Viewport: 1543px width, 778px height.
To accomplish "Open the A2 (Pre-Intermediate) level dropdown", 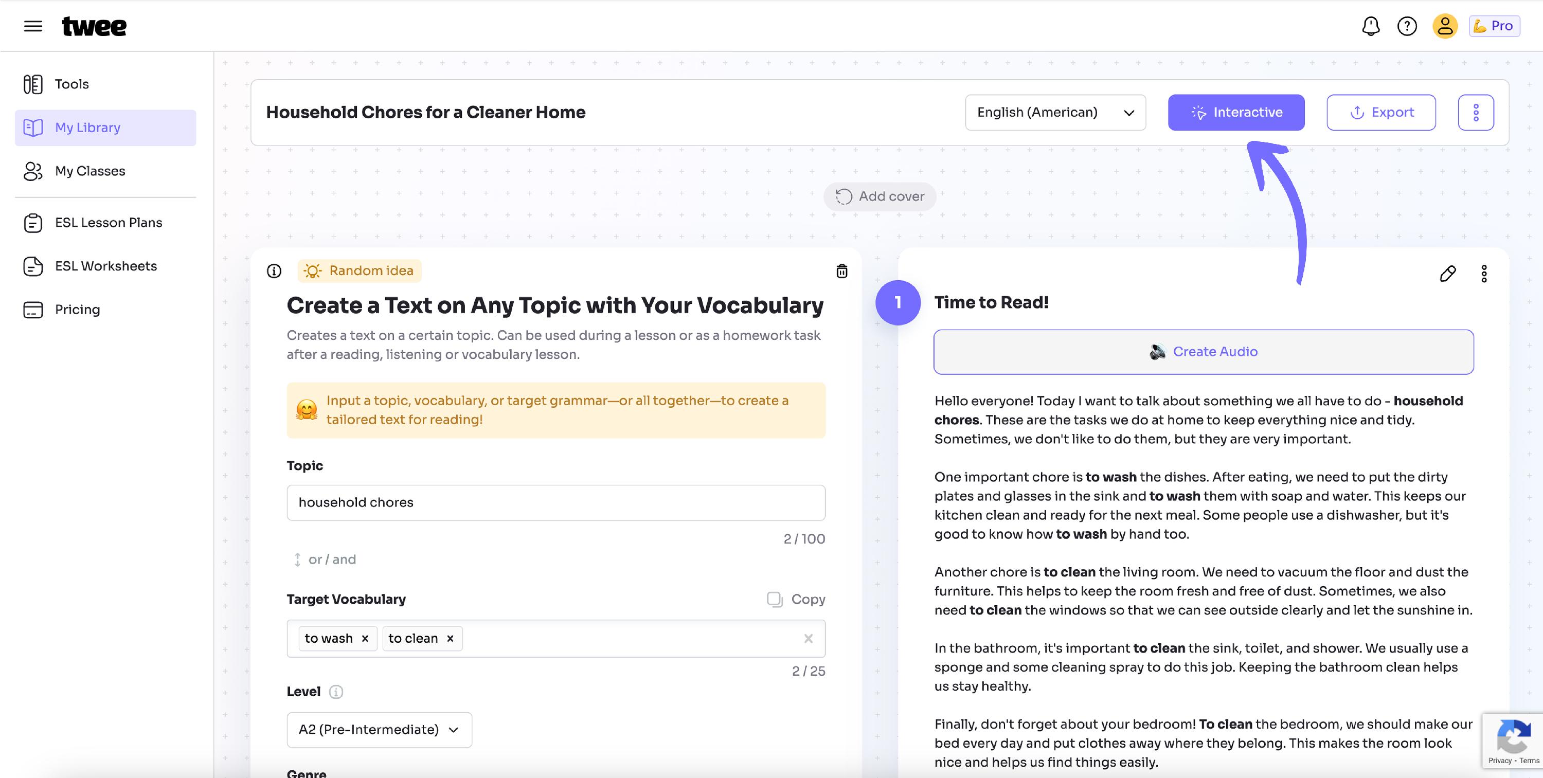I will (379, 730).
